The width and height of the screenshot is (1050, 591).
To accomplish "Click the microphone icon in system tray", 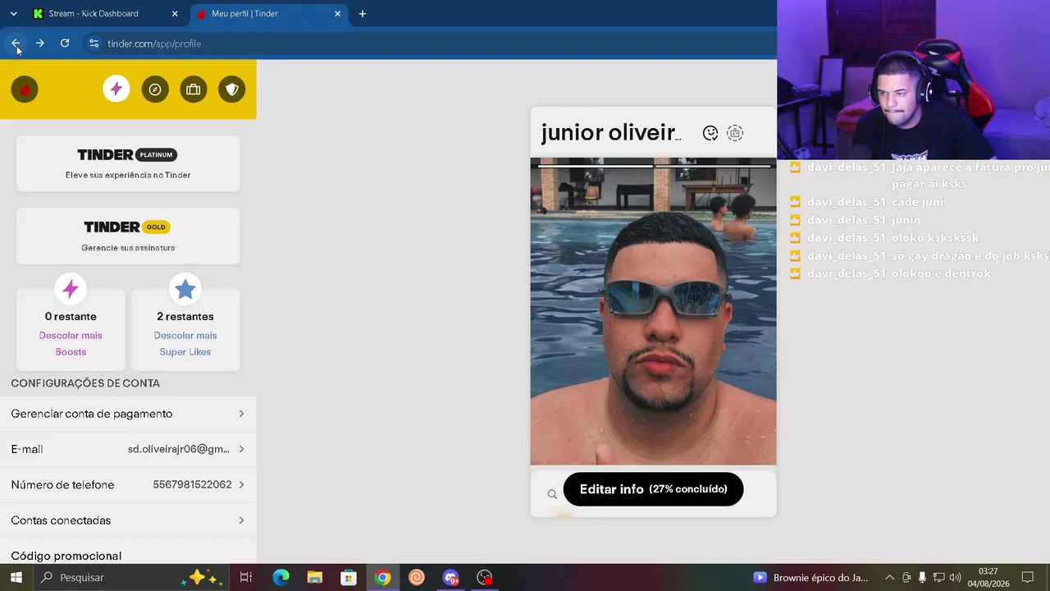I will (x=923, y=578).
